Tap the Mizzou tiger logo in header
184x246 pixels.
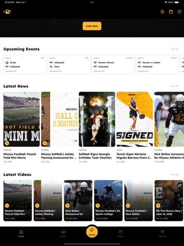[7, 12]
